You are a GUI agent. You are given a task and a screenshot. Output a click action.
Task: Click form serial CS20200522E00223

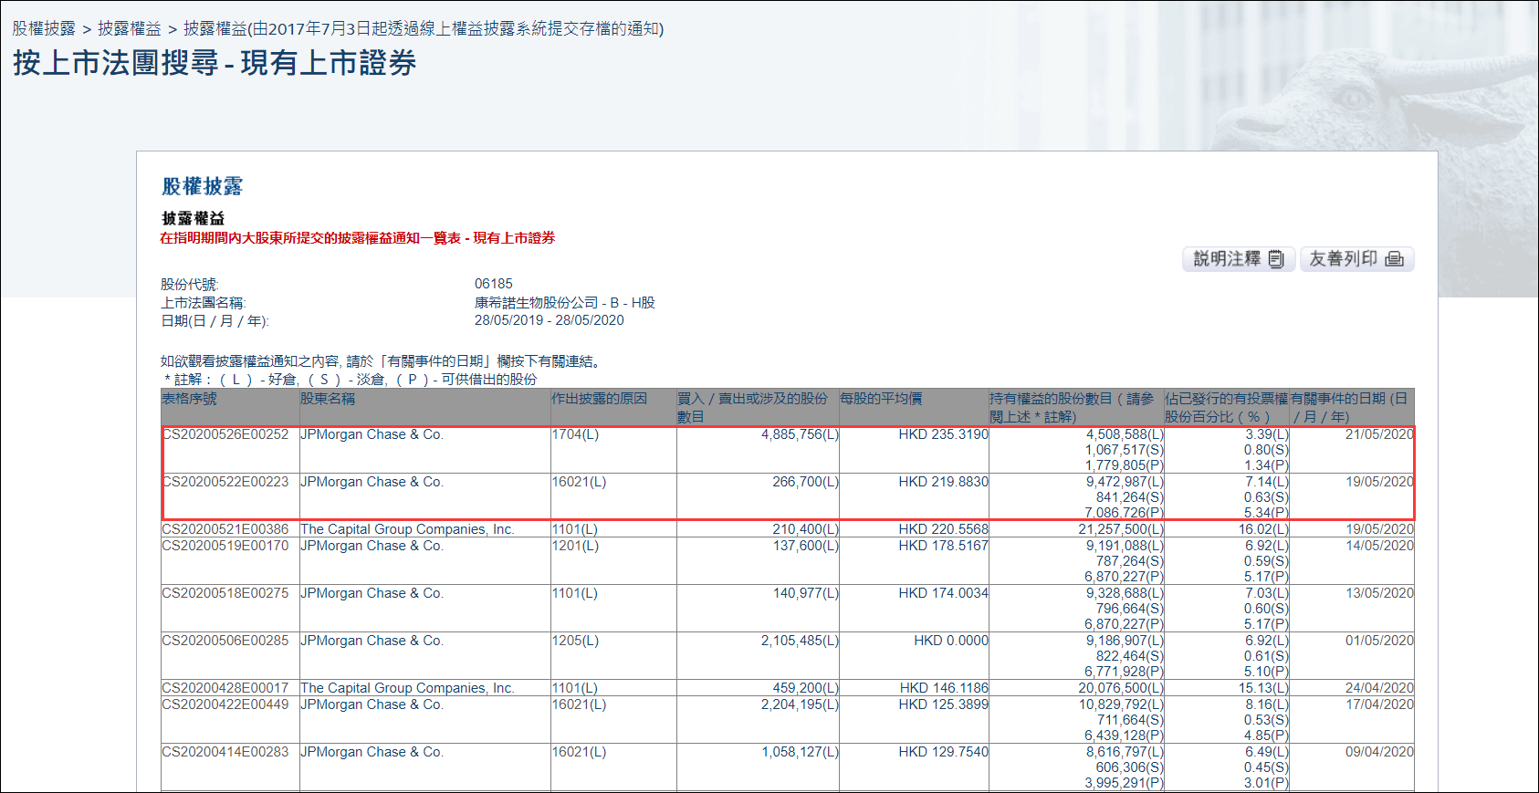tap(225, 482)
